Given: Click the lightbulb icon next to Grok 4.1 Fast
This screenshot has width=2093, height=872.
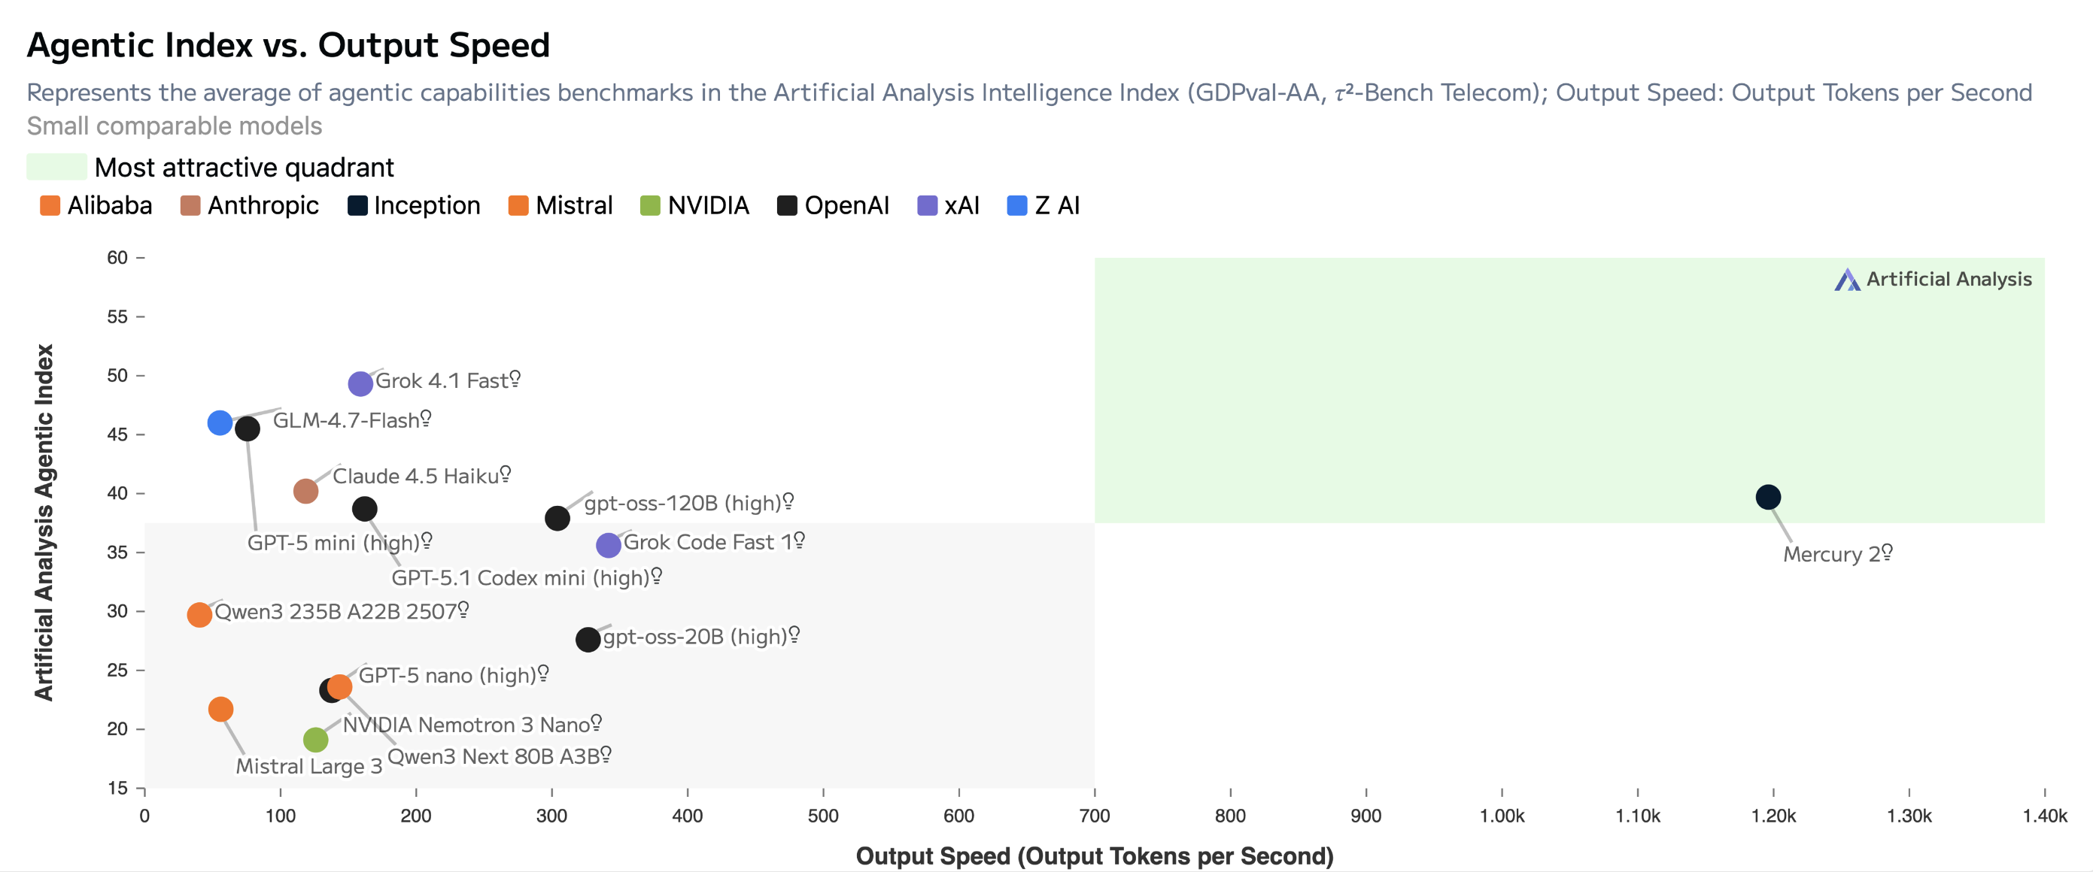Looking at the screenshot, I should coord(515,379).
